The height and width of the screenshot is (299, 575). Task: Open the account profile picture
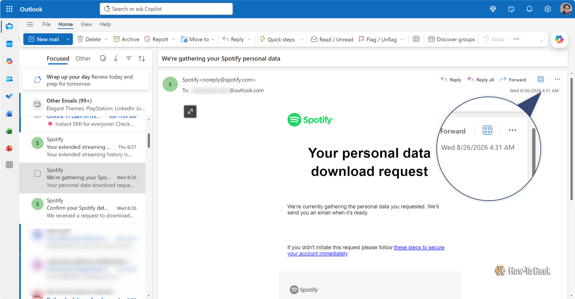566,9
